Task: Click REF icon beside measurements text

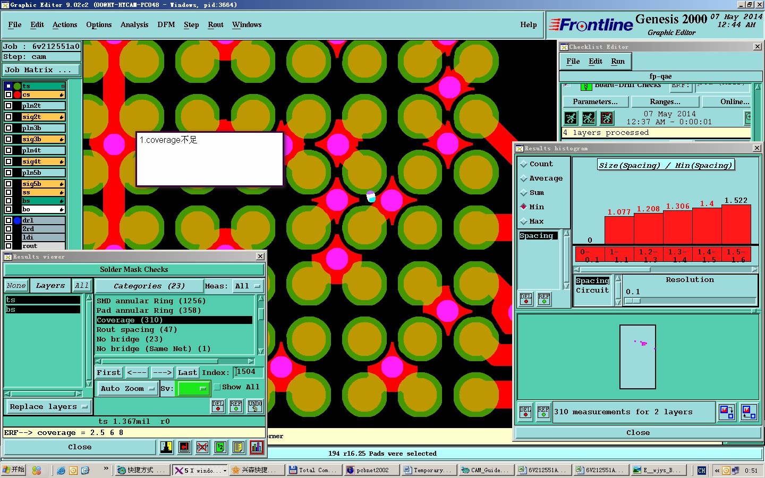Action: point(543,412)
